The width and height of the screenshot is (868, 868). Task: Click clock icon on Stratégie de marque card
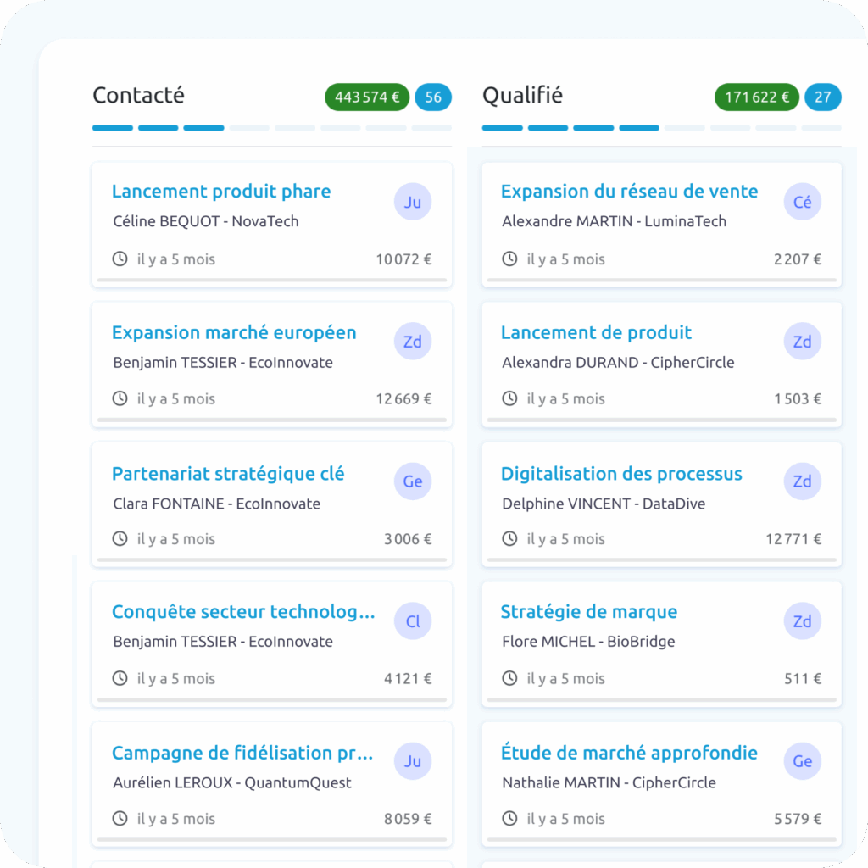pos(509,678)
